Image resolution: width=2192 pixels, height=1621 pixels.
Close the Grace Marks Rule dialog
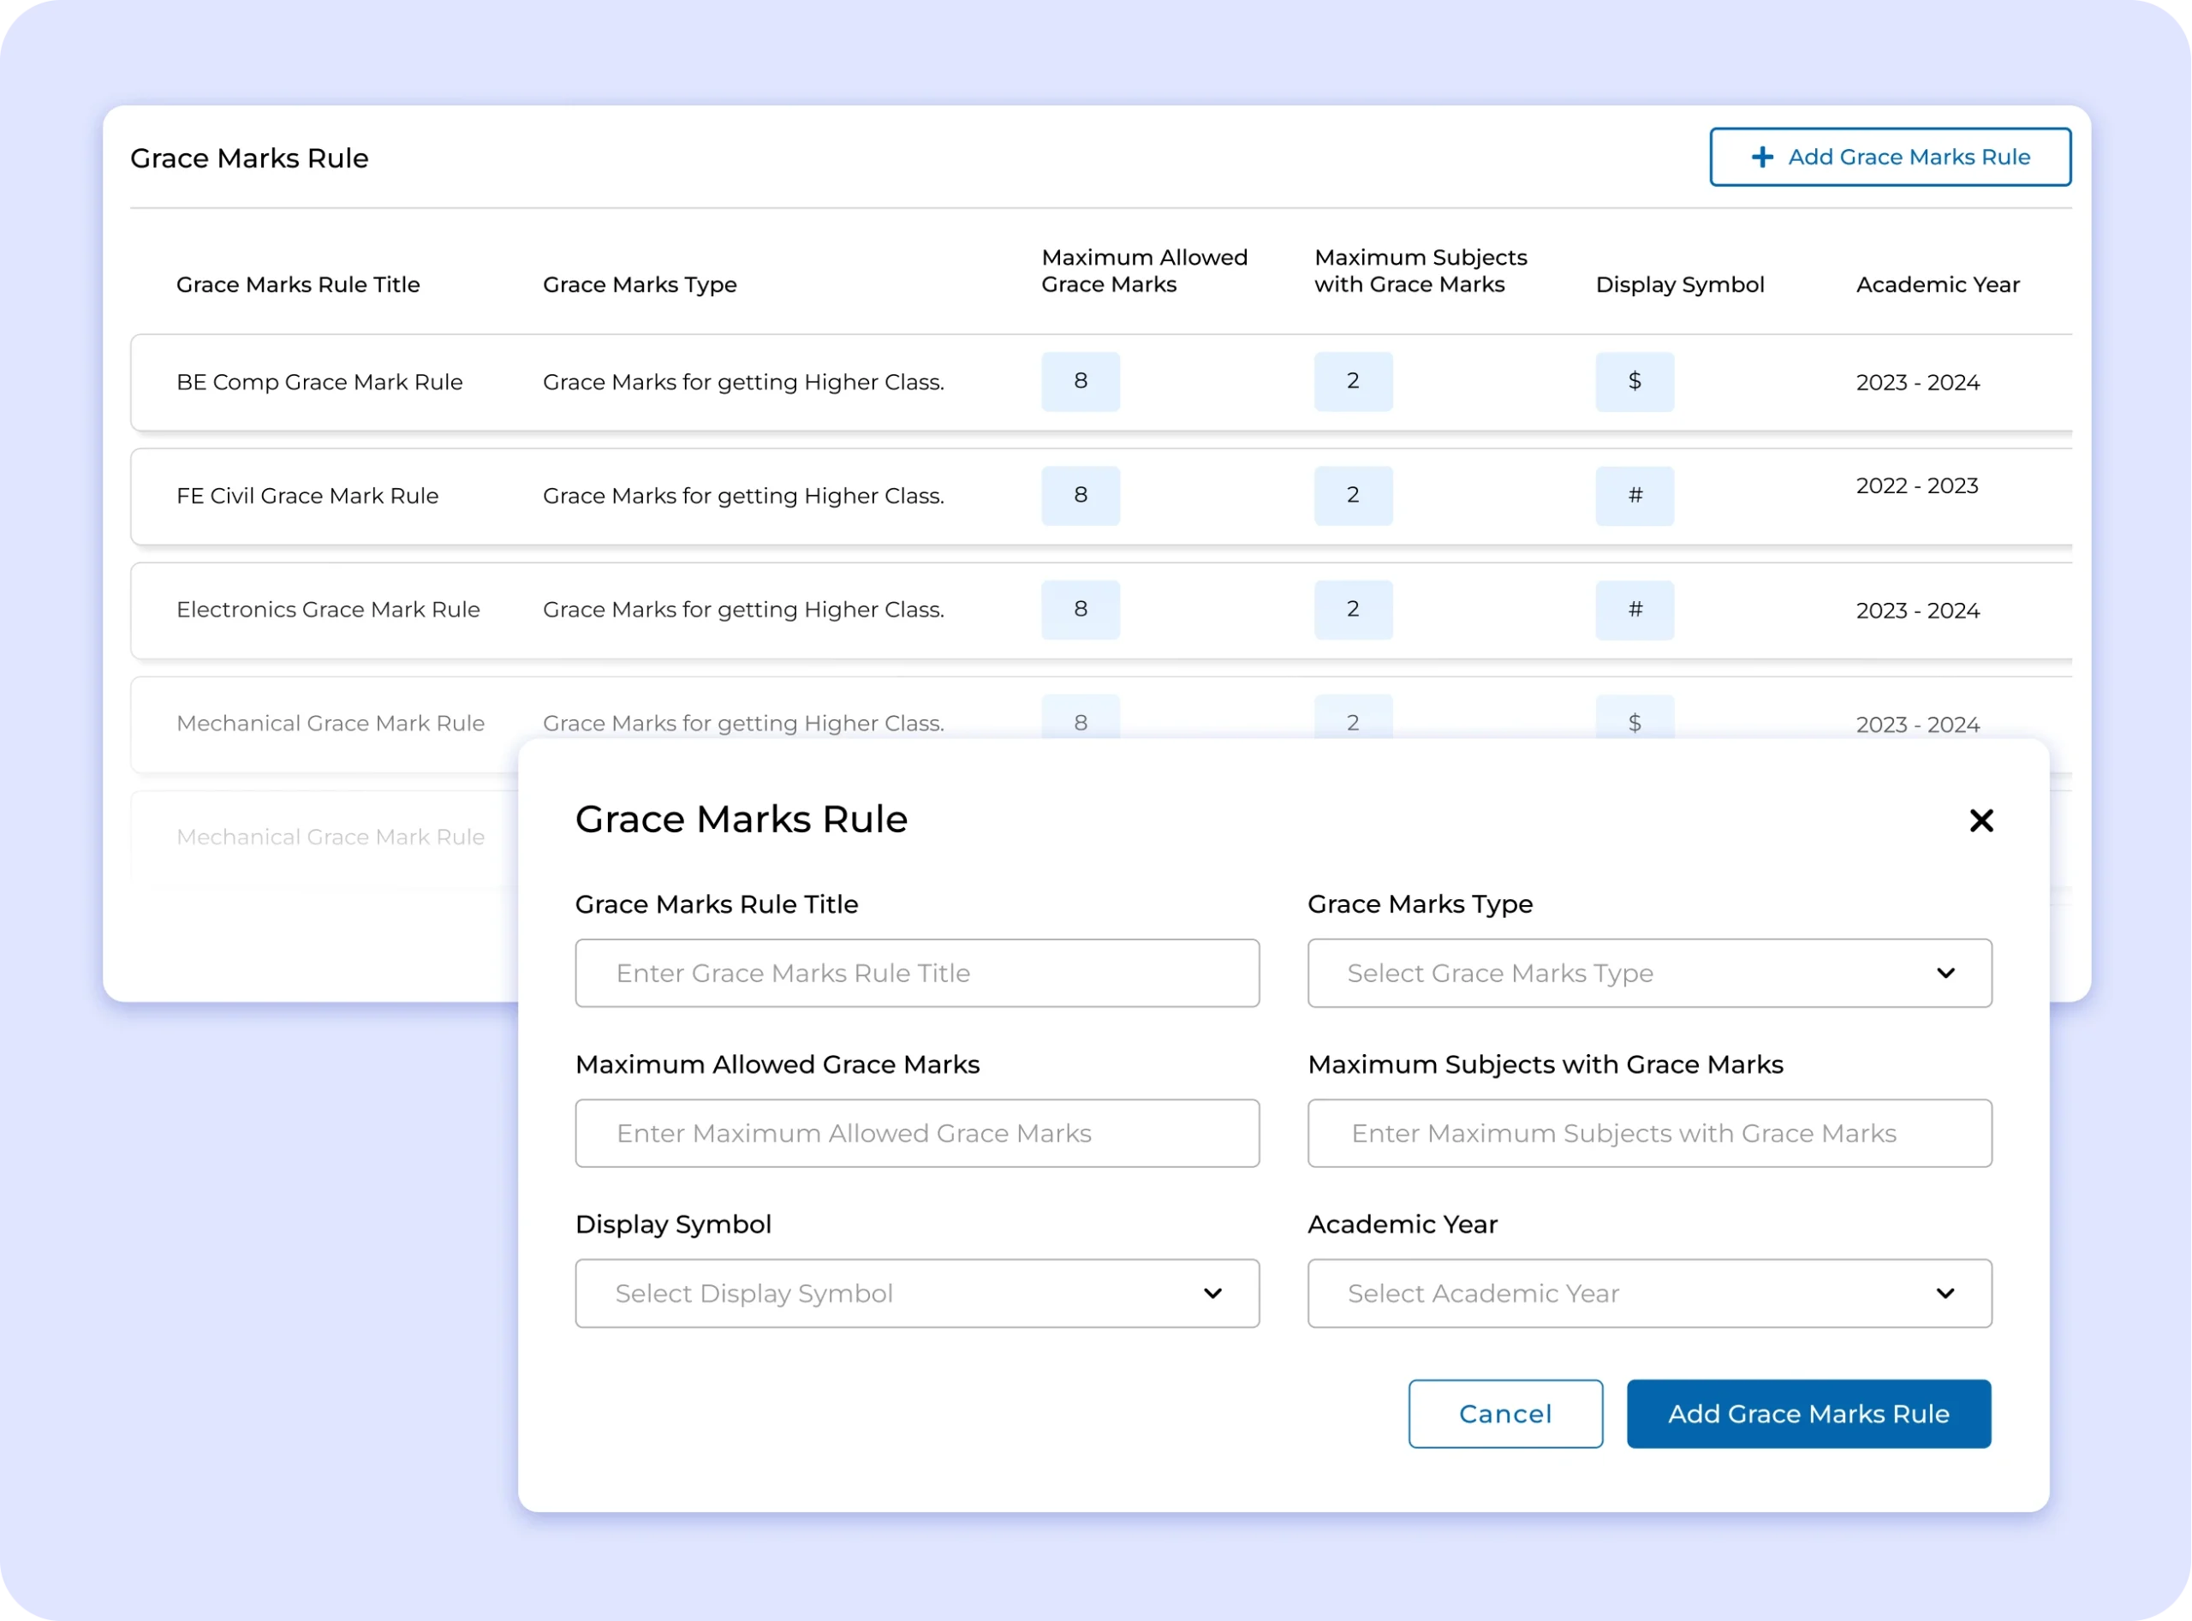(x=1981, y=820)
